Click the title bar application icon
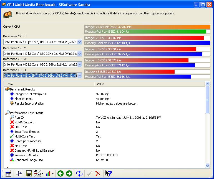This screenshot has height=179, width=214. point(4,4)
